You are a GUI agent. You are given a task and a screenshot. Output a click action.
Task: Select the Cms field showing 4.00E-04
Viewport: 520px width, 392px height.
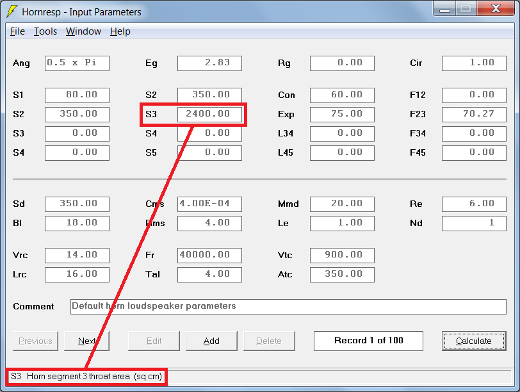tap(209, 204)
